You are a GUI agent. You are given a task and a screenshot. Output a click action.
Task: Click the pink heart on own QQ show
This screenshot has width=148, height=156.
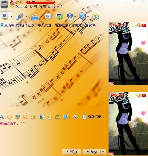[x=143, y=113]
